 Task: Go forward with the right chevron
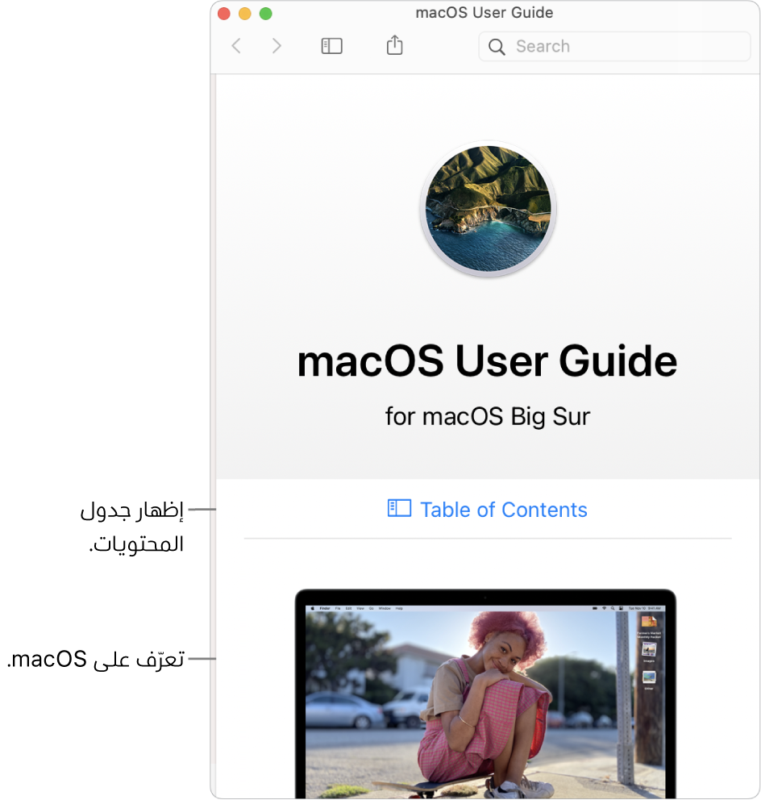click(x=277, y=46)
